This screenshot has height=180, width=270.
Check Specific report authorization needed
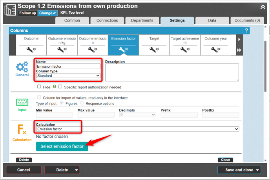click(60, 87)
